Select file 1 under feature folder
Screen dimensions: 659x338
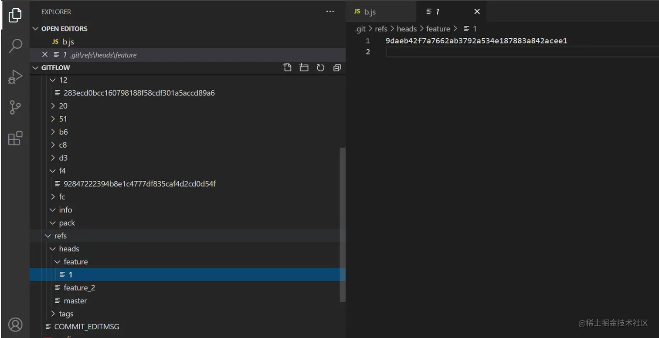pos(187,274)
